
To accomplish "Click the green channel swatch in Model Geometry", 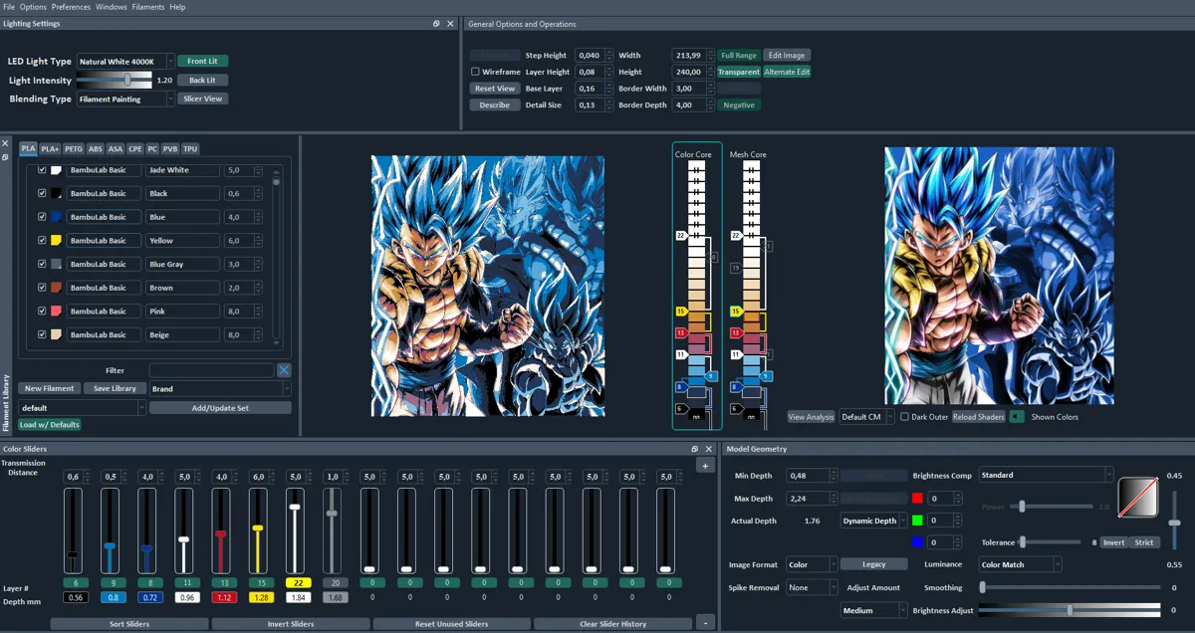I will point(917,521).
